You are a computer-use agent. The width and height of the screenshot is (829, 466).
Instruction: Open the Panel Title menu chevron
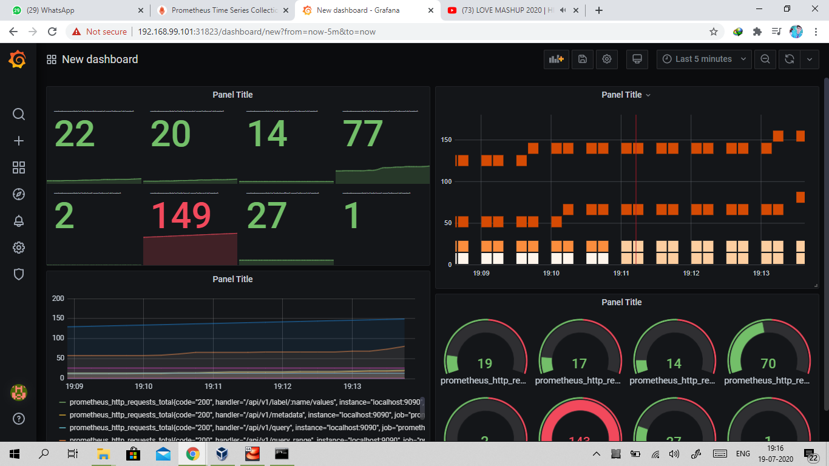click(x=648, y=95)
